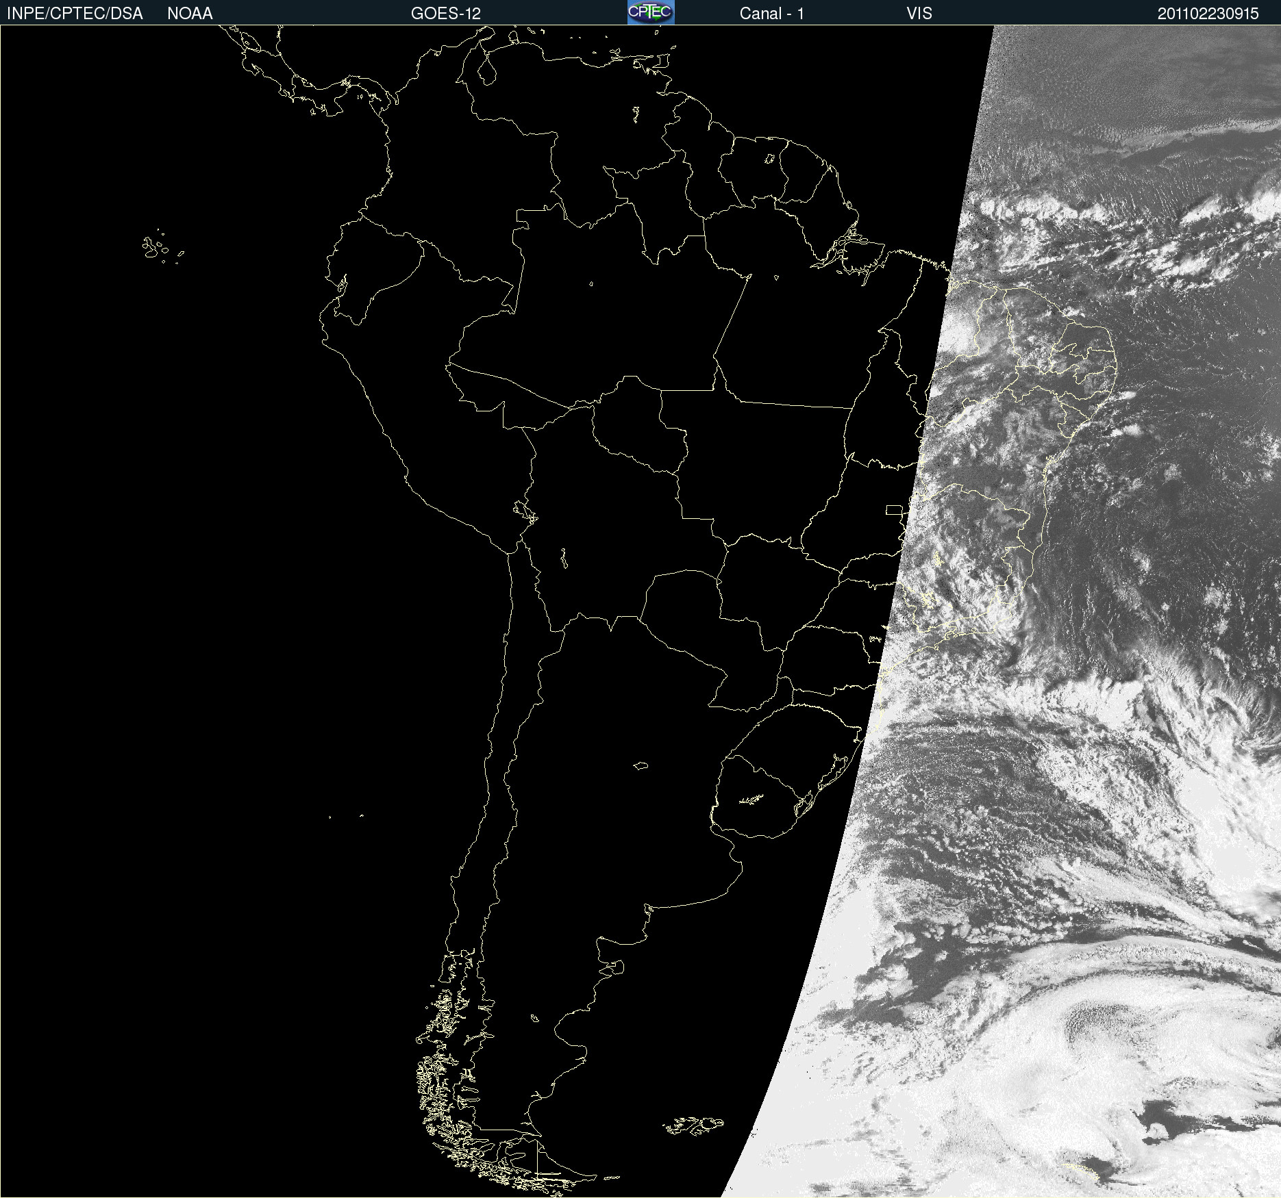Click the CPTEC logo in the header
Screen dimensions: 1281x1198
(x=651, y=12)
